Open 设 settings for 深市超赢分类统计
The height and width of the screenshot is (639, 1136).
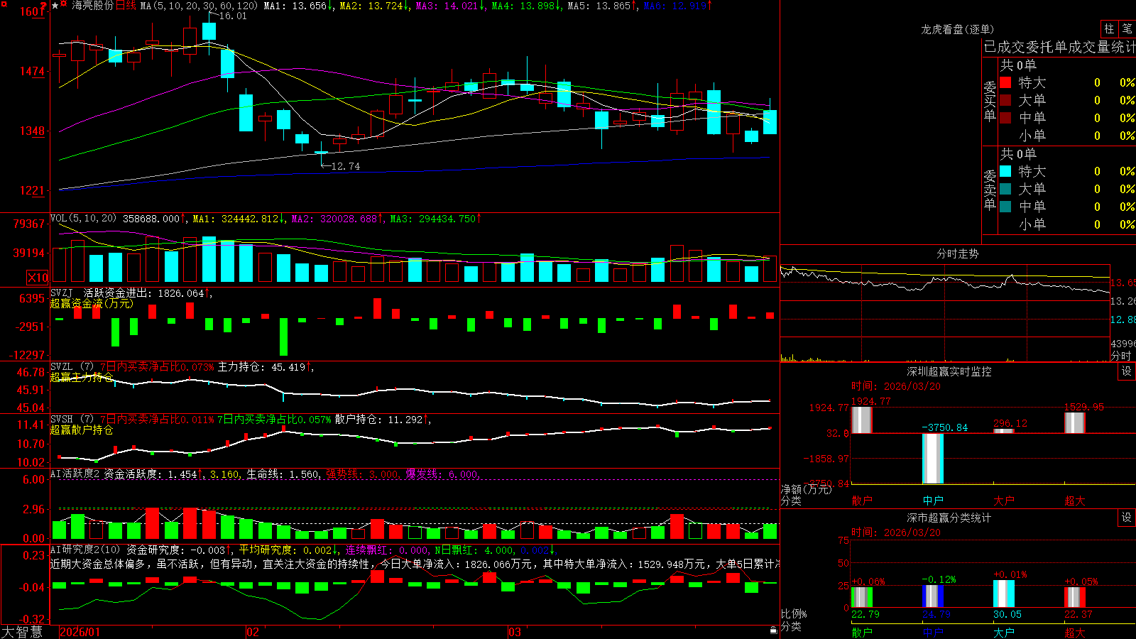[x=1127, y=518]
